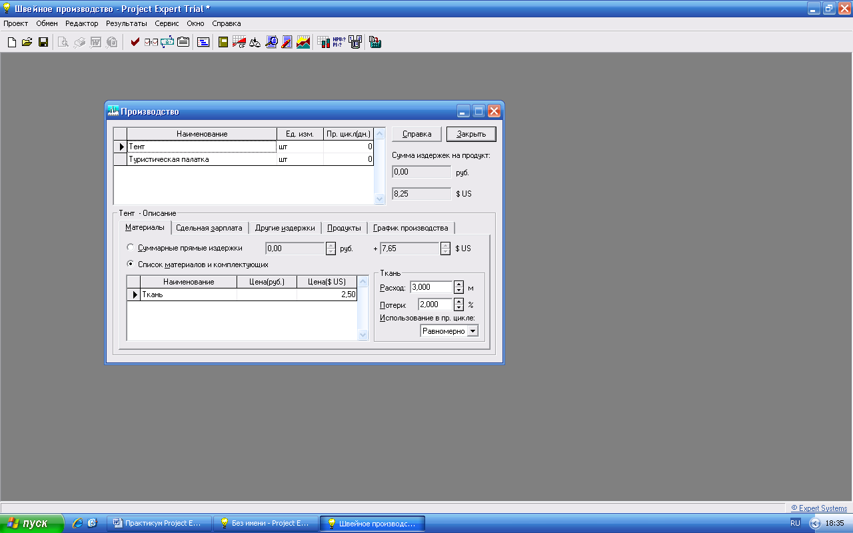Viewport: 853px width, 533px height.
Task: Click the tray expand arrow near the clock
Action: click(814, 523)
